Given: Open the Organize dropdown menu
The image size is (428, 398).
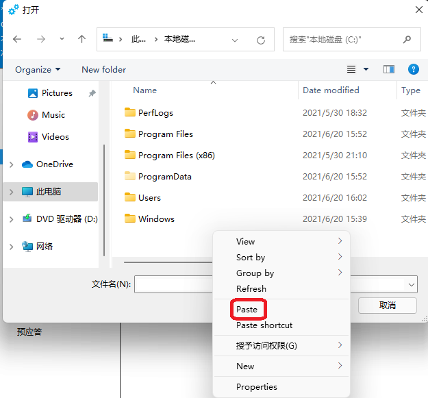Looking at the screenshot, I should point(38,69).
